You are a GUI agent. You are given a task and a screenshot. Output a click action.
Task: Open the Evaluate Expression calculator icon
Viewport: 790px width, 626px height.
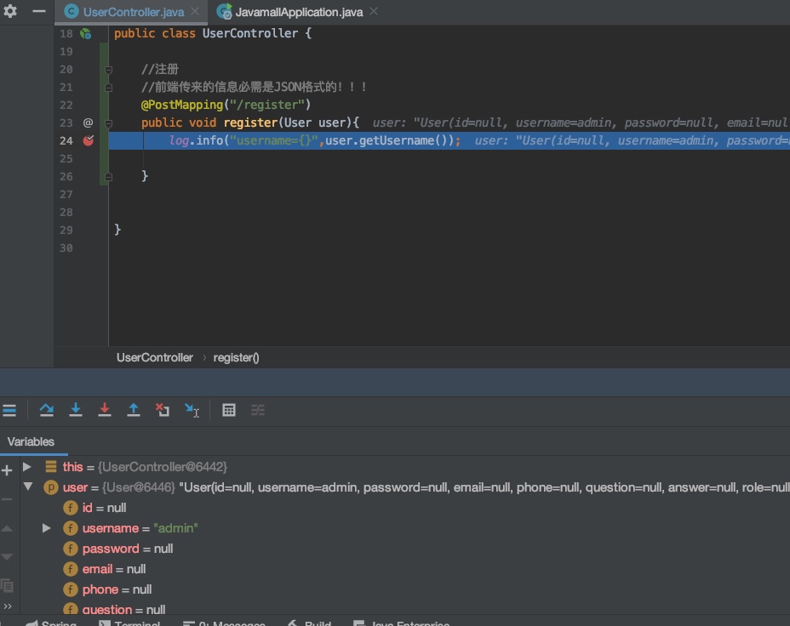229,410
